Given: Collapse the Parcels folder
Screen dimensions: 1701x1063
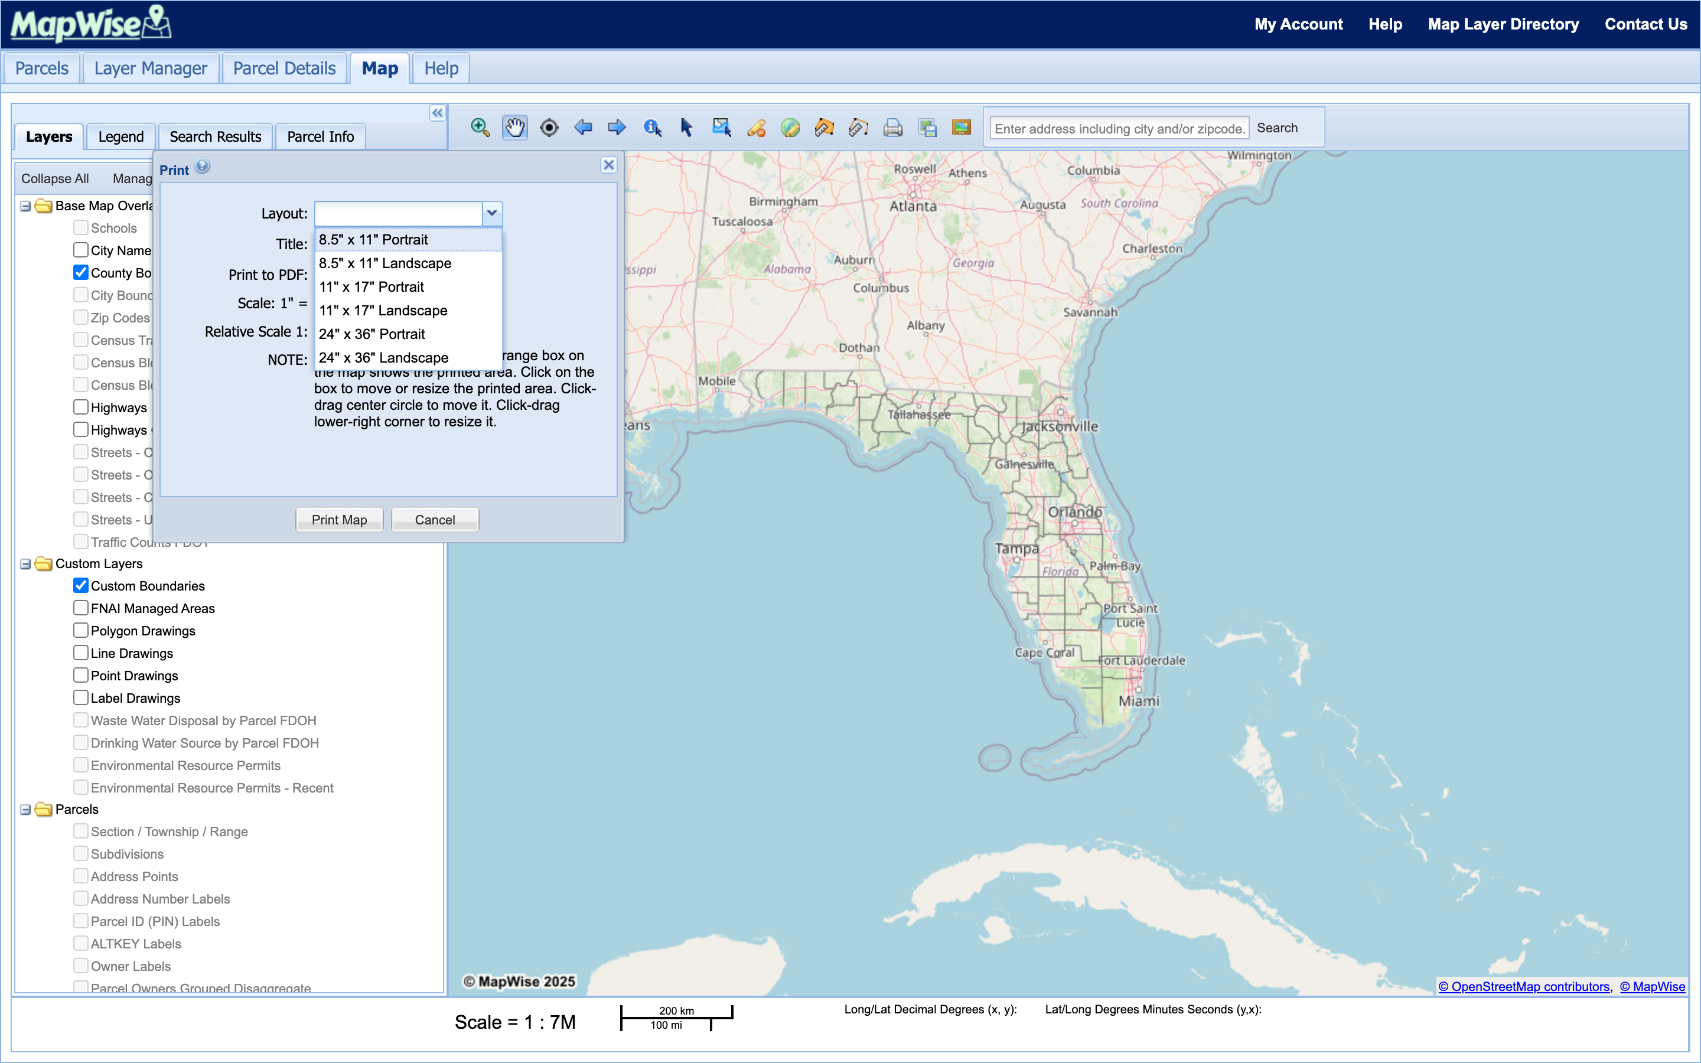Looking at the screenshot, I should [x=25, y=810].
